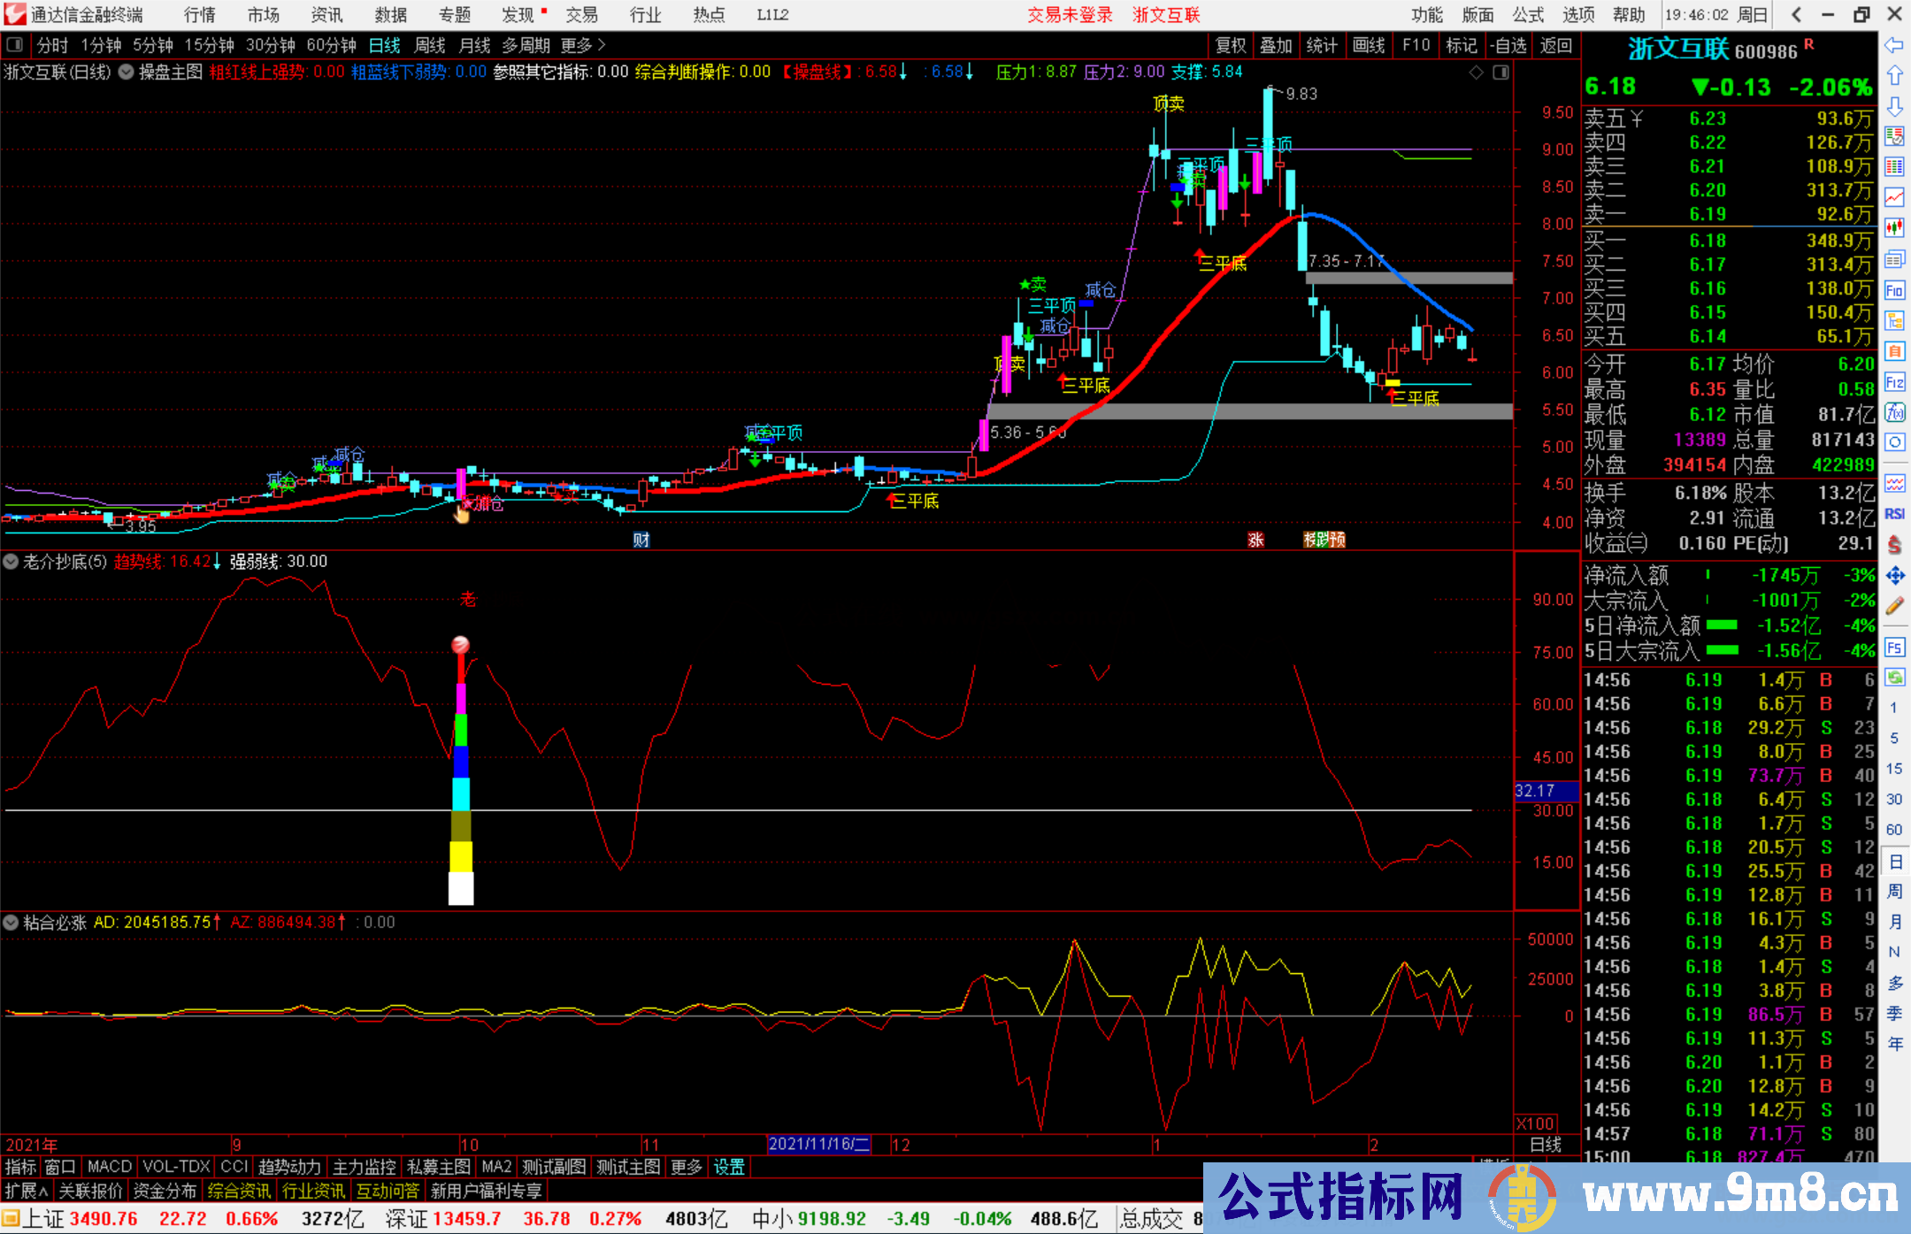Click the 复权 button
Image resolution: width=1911 pixels, height=1234 pixels.
[x=1230, y=45]
